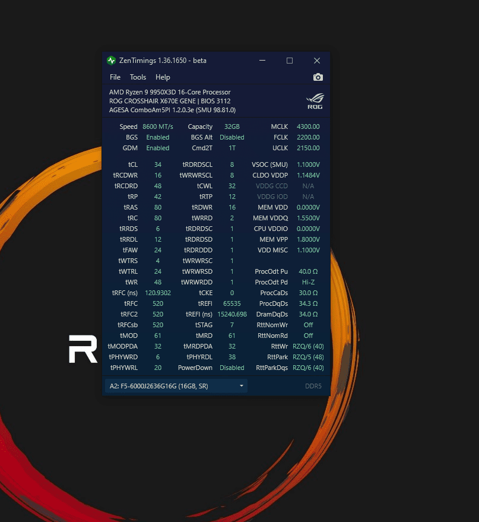Click the DDR5 memory type label

coord(313,386)
